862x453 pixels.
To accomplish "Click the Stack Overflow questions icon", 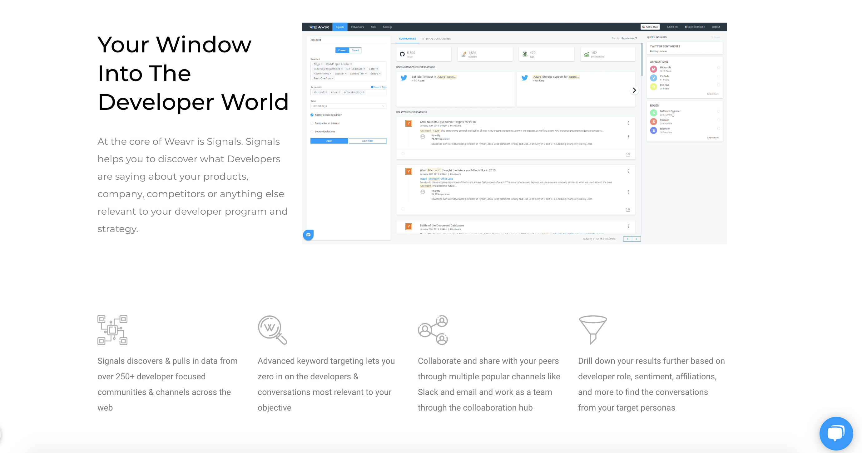I will [463, 54].
